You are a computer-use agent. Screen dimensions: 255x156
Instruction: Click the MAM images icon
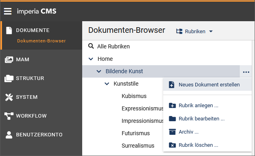tap(9, 60)
